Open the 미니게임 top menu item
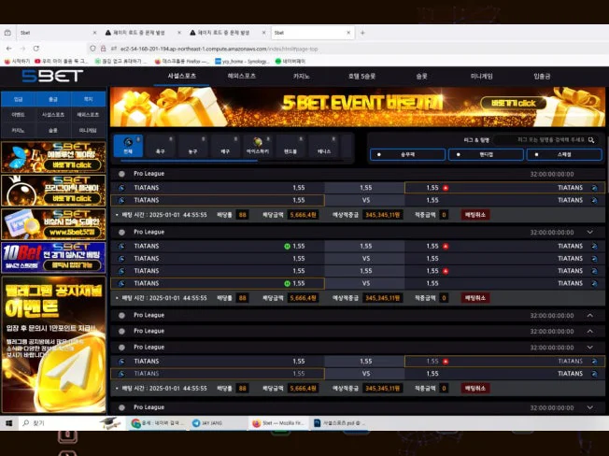Viewport: 609px width, 456px height. click(482, 77)
